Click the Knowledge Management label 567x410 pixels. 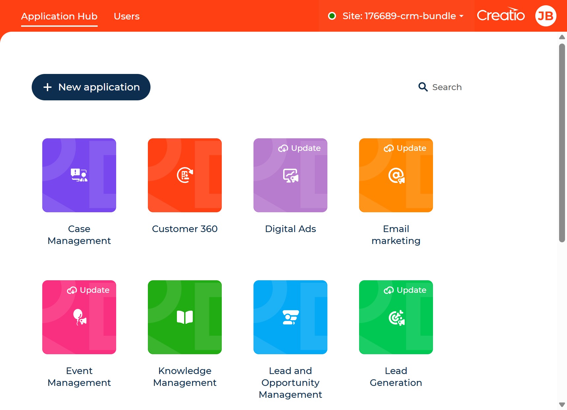point(185,377)
